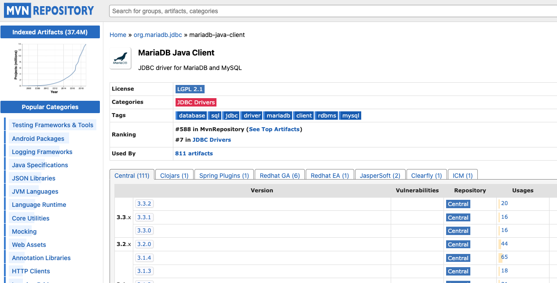Open version 3.1.4
This screenshot has height=283, width=557.
(144, 258)
